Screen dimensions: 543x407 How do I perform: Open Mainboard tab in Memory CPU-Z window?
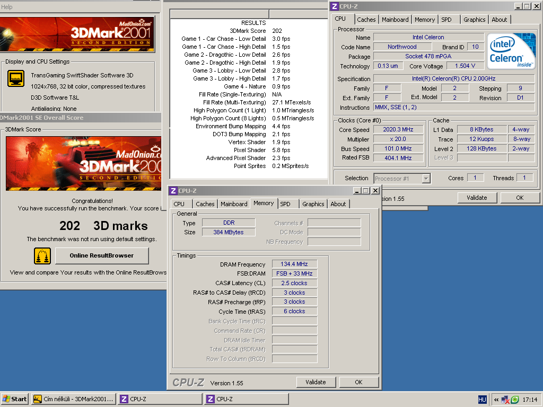pyautogui.click(x=234, y=204)
